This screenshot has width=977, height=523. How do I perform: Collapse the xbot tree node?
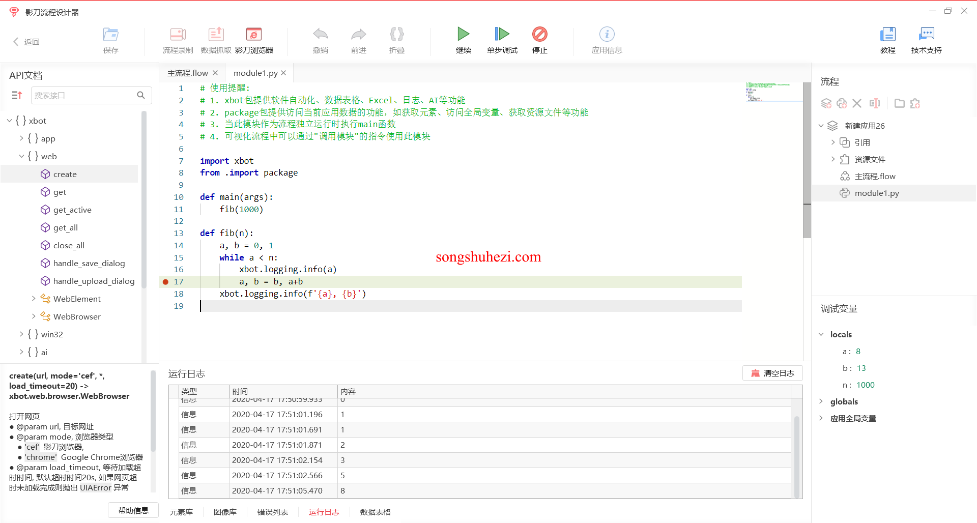pyautogui.click(x=9, y=121)
